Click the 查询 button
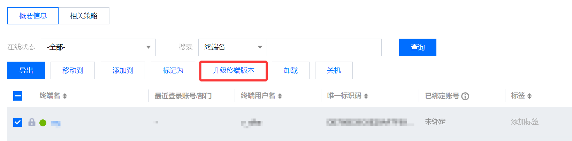Screen dimensions: 572x141 click(x=418, y=47)
